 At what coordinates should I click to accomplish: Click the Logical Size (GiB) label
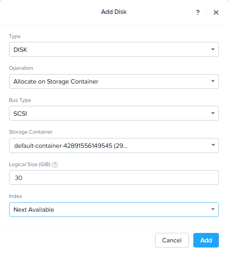point(30,164)
